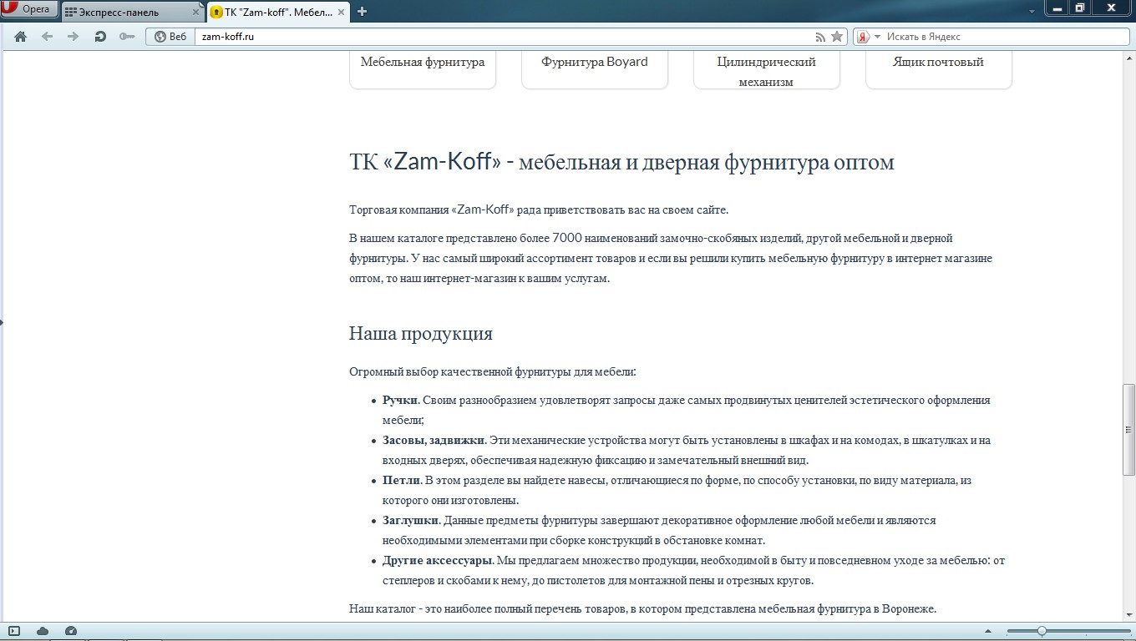
Task: Show the closed tabs dropdown arrow
Action: pyautogui.click(x=1032, y=12)
